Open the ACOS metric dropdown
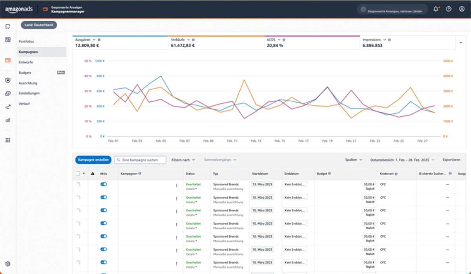Viewport: 471px width, 274px height. (x=279, y=40)
